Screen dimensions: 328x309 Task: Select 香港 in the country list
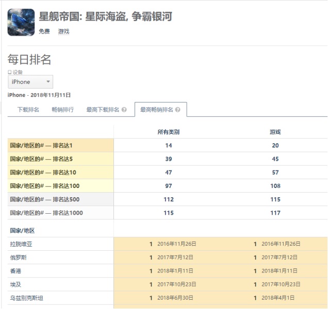tap(15, 270)
